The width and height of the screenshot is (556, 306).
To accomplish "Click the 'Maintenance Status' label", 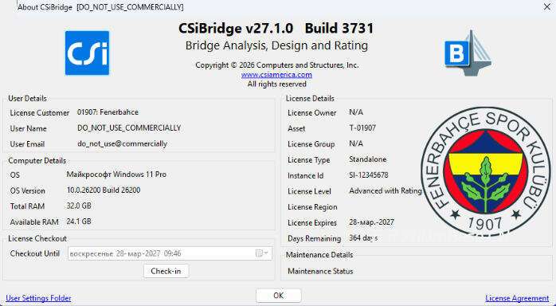I will (320, 271).
